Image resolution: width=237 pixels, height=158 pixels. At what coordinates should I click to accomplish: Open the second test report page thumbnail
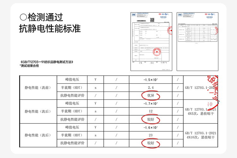(197, 41)
